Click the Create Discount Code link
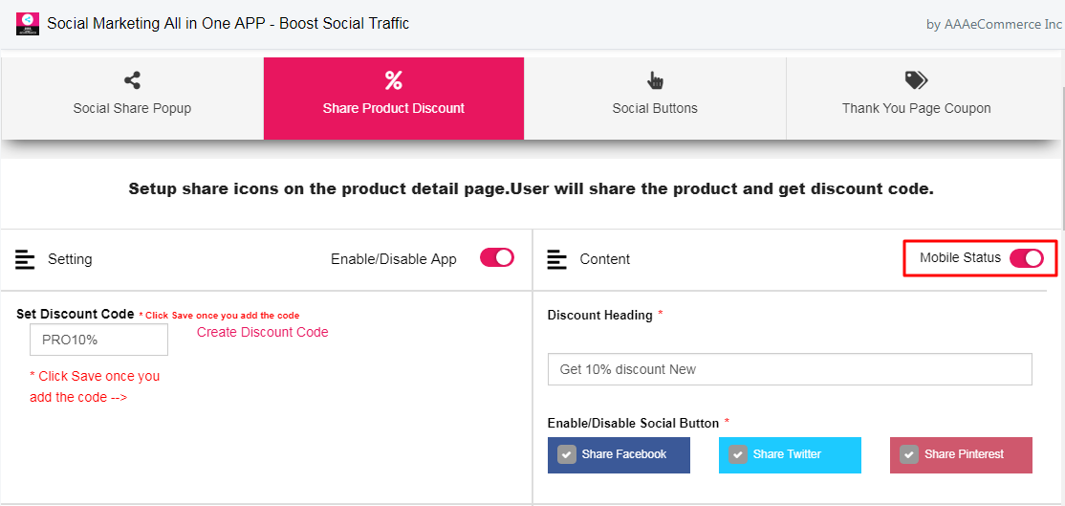Viewport: 1065px width, 506px height. (263, 332)
